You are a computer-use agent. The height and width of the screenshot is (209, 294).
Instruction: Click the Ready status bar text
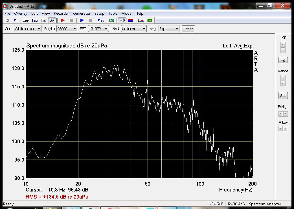pos(8,204)
